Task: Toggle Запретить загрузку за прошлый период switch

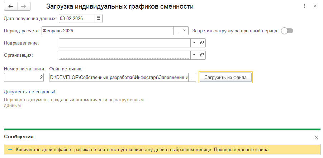Action: coord(287,31)
